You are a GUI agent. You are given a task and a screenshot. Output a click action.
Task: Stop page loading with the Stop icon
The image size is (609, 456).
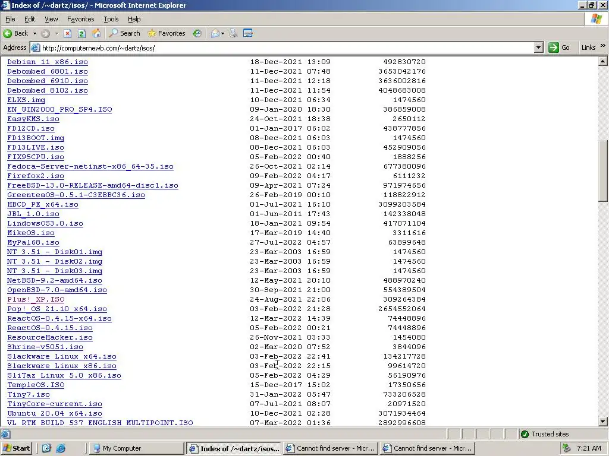[x=68, y=33]
